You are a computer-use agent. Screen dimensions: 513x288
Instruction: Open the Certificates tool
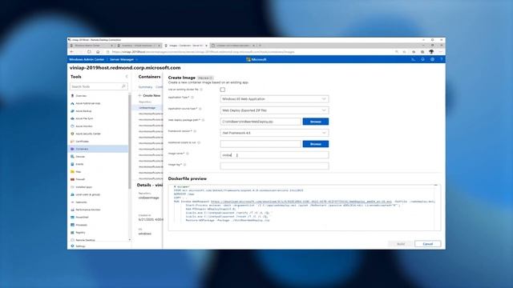98,142
